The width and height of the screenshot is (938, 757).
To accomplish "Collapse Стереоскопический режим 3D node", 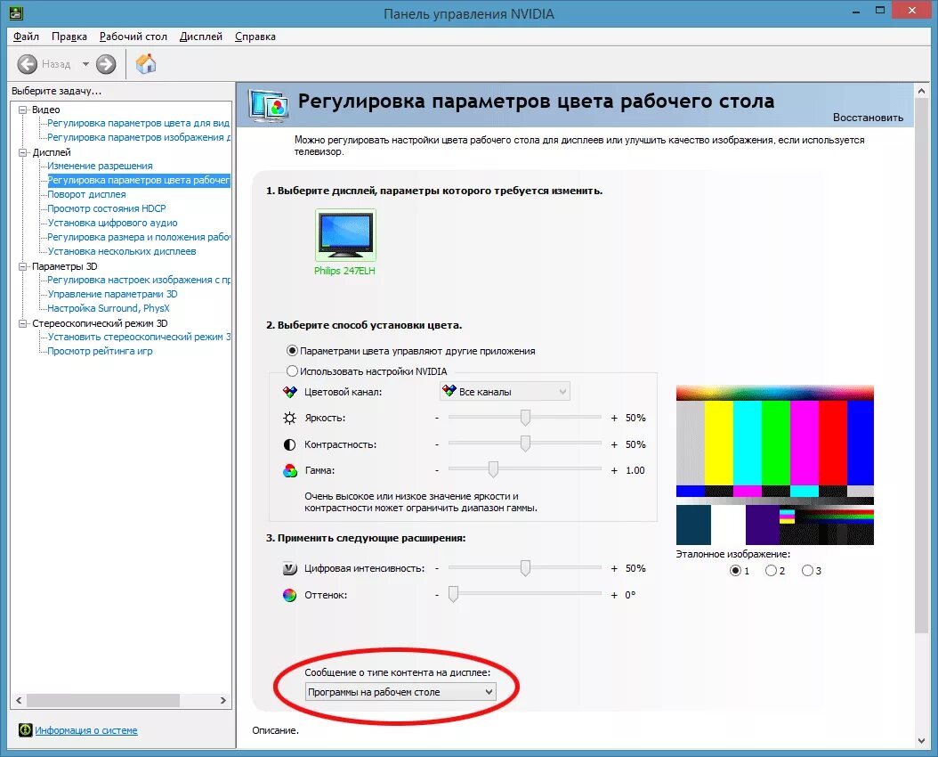I will (x=23, y=323).
